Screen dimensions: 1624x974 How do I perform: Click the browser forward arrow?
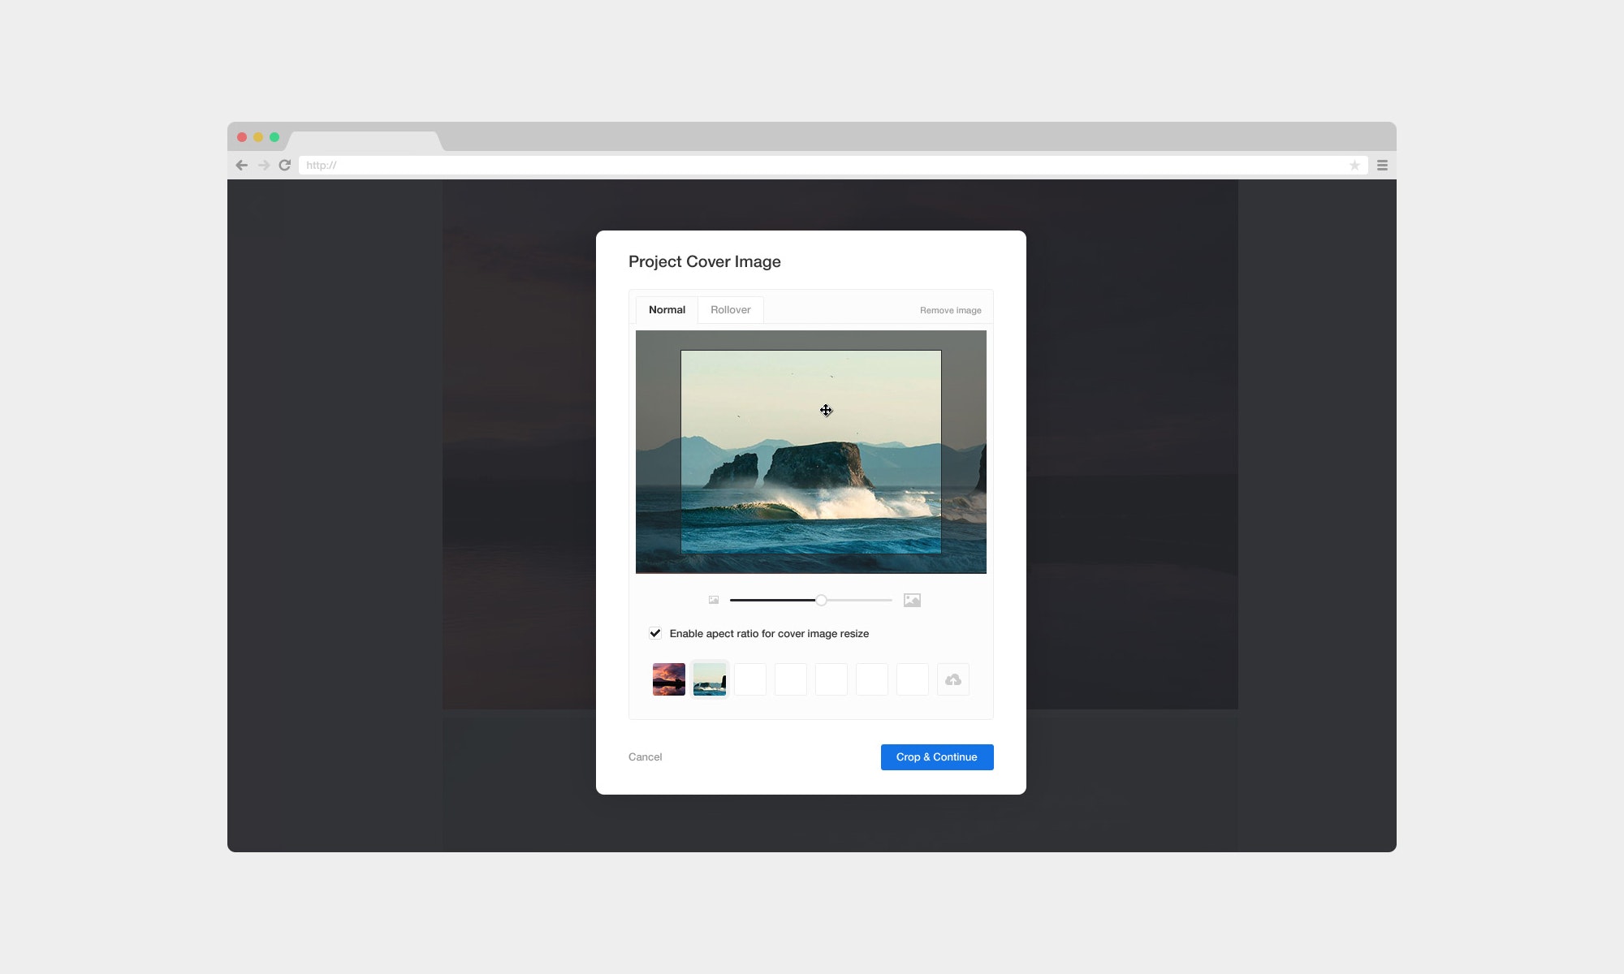264,166
